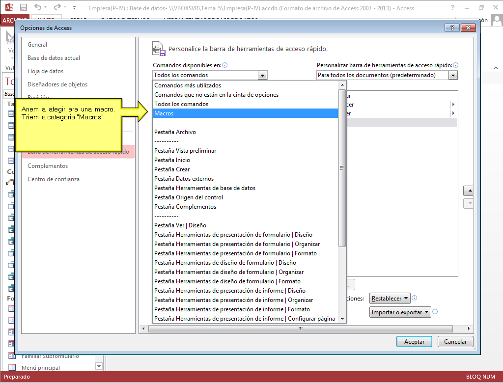The width and height of the screenshot is (503, 383).
Task: Choose Pestaña Inicio in the list
Action: click(246, 160)
